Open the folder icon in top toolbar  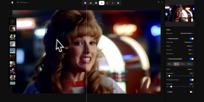pos(118,3)
